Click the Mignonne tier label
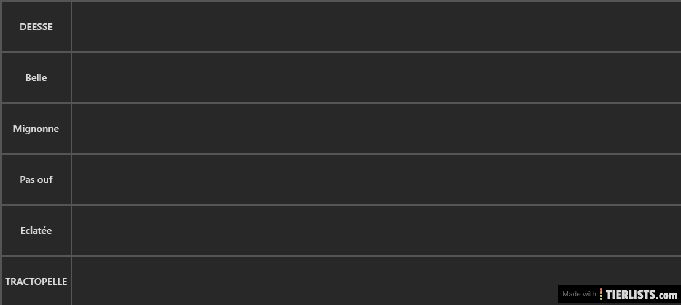681x305 pixels. pos(36,128)
